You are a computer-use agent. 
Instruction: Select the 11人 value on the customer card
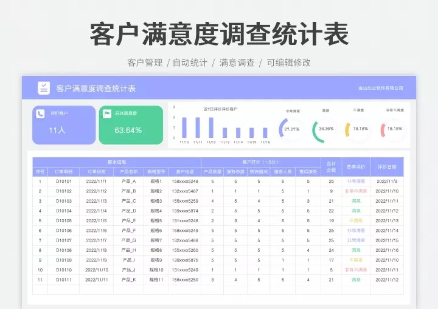coord(57,131)
